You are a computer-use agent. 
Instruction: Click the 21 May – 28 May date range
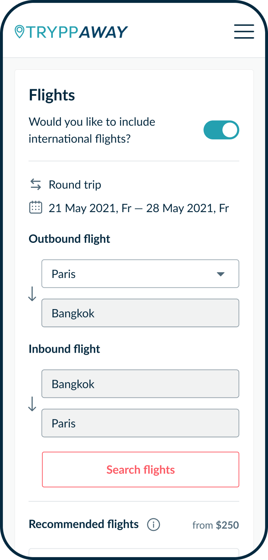[138, 208]
